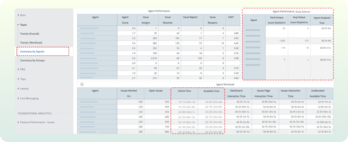Click the Avg Unique Issues Replied to header

[x=299, y=20]
